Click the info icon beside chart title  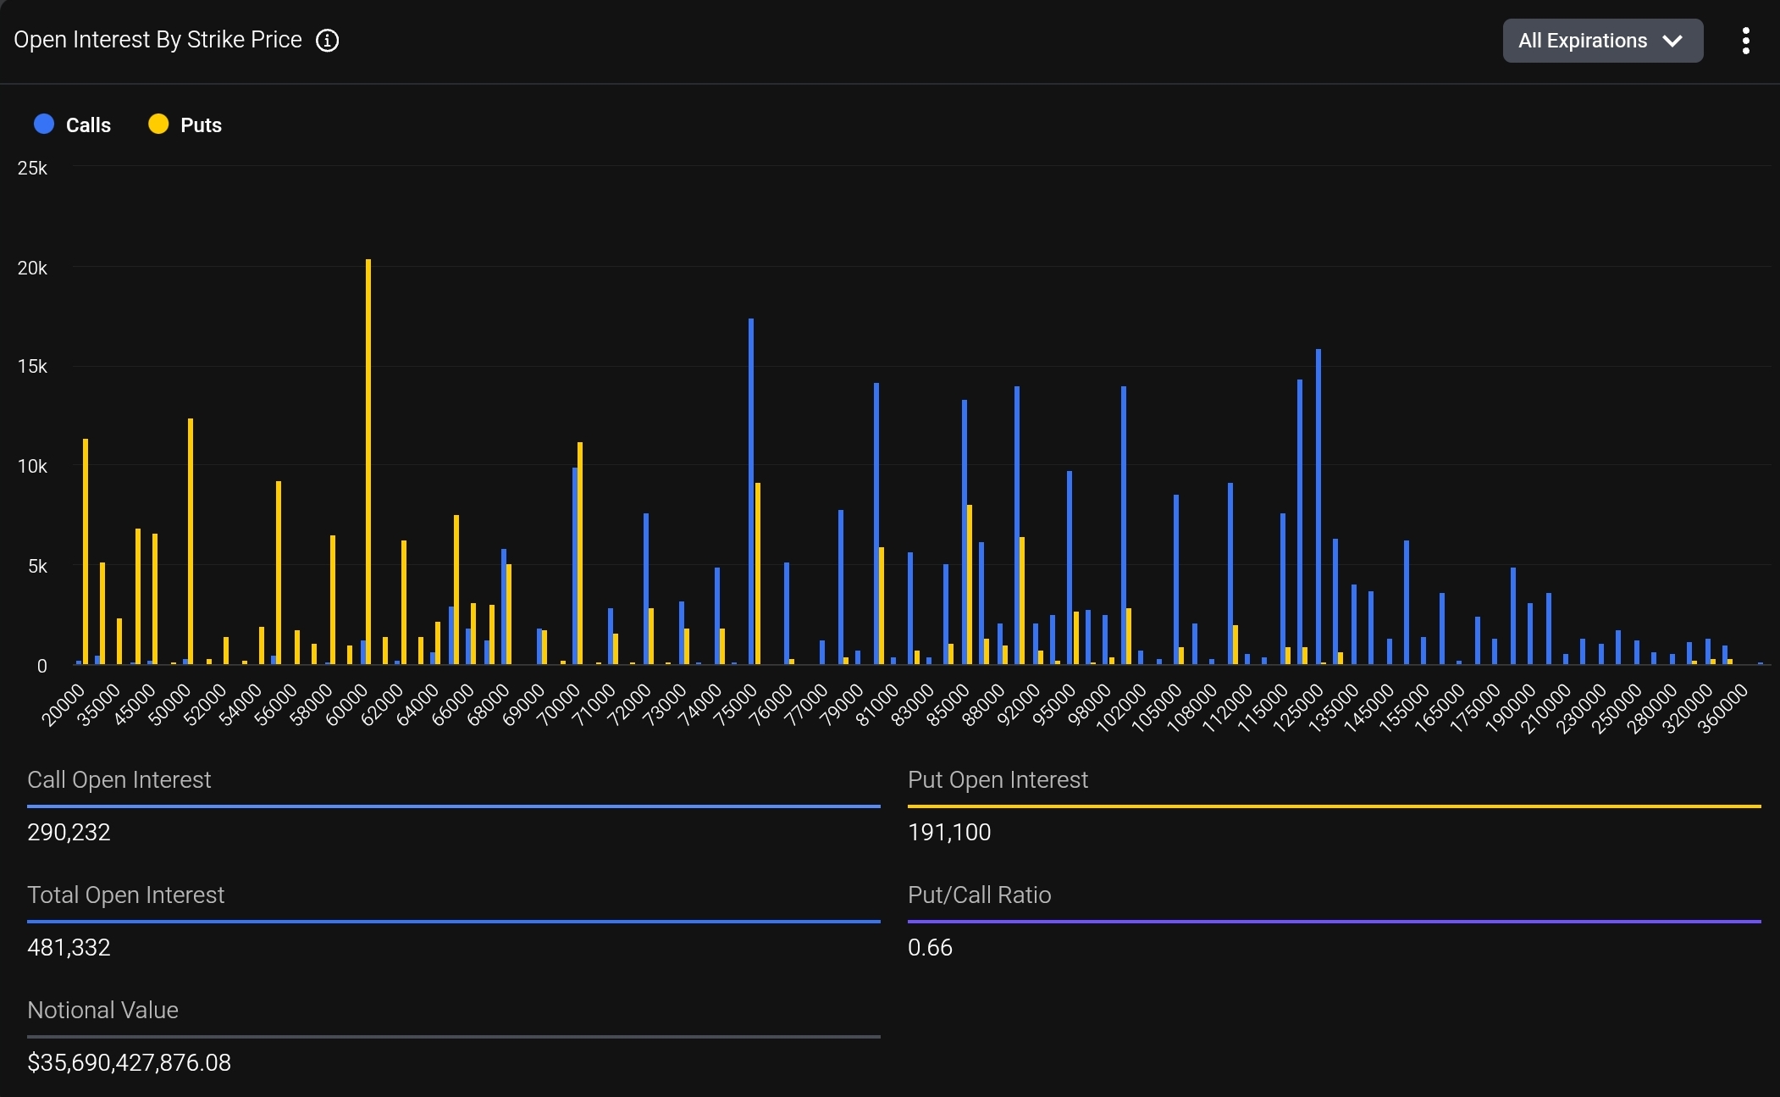pos(327,41)
